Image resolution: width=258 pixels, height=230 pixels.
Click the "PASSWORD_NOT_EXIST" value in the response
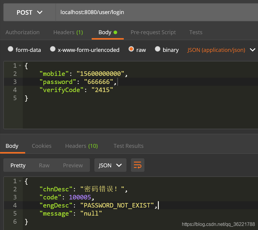point(117,205)
